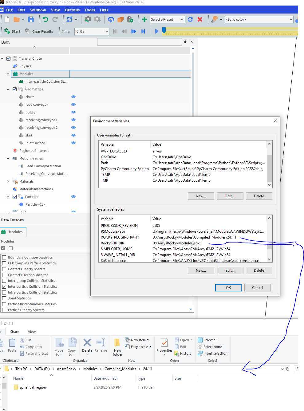Click OK in Environment Variables dialog
The height and width of the screenshot is (411, 304).
228,288
